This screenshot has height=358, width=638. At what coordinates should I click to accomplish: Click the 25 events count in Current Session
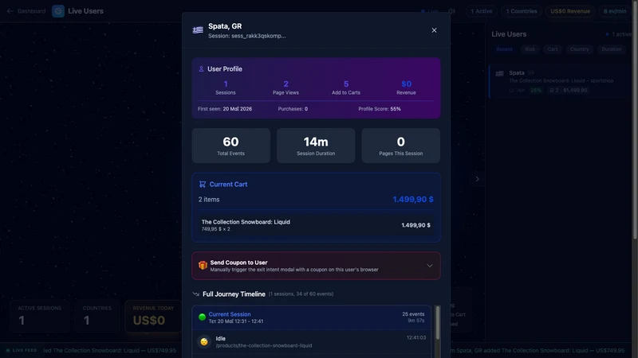413,314
